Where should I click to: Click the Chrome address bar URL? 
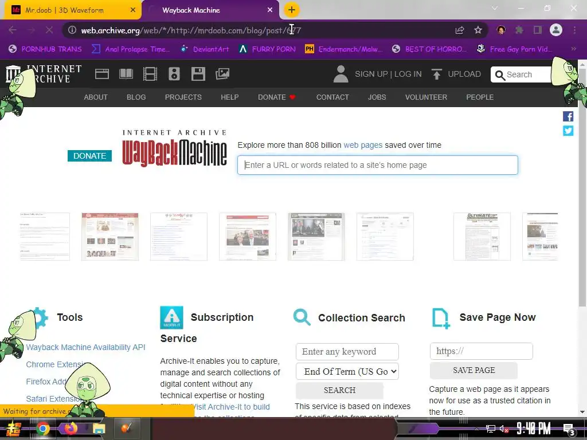[x=191, y=30]
